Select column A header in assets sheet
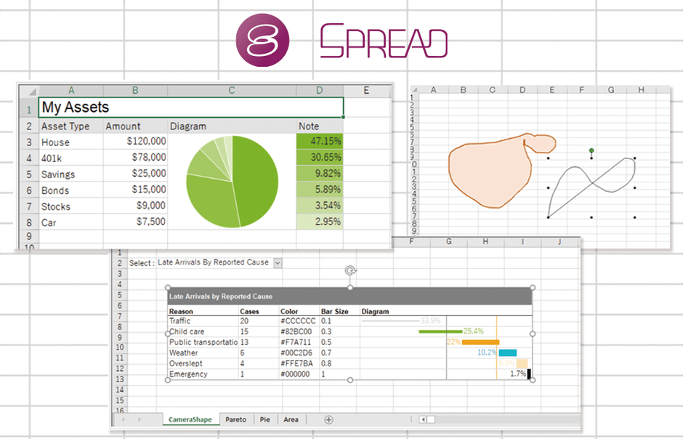The height and width of the screenshot is (439, 683). [71, 91]
